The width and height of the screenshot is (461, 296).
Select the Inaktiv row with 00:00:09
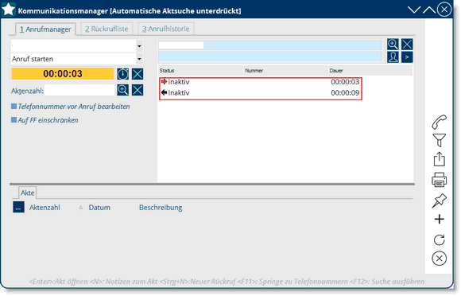click(x=261, y=93)
